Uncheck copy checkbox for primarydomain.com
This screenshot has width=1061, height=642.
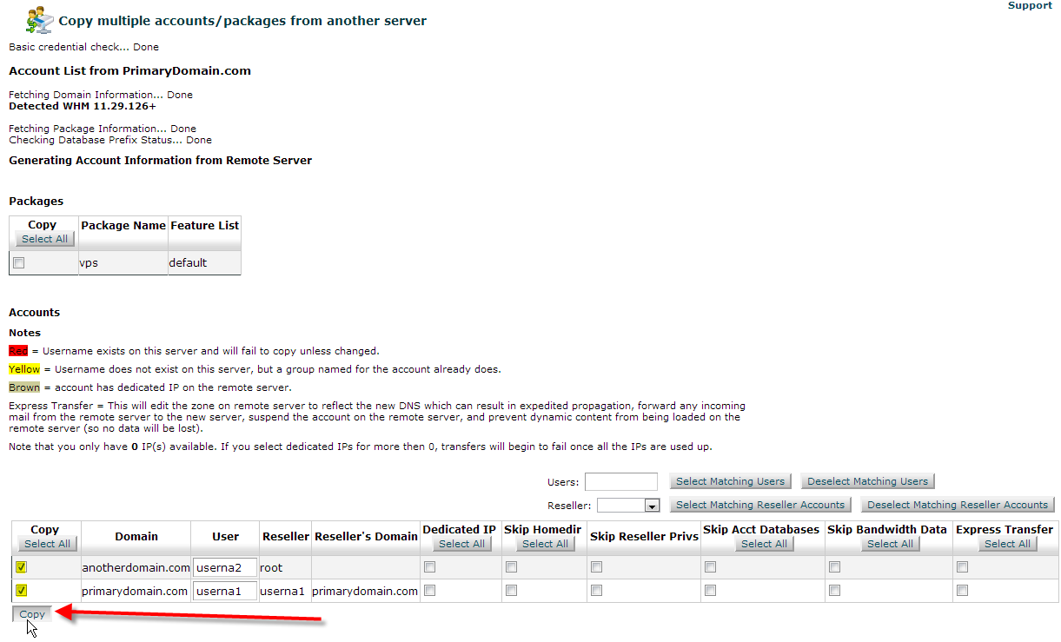click(x=22, y=591)
